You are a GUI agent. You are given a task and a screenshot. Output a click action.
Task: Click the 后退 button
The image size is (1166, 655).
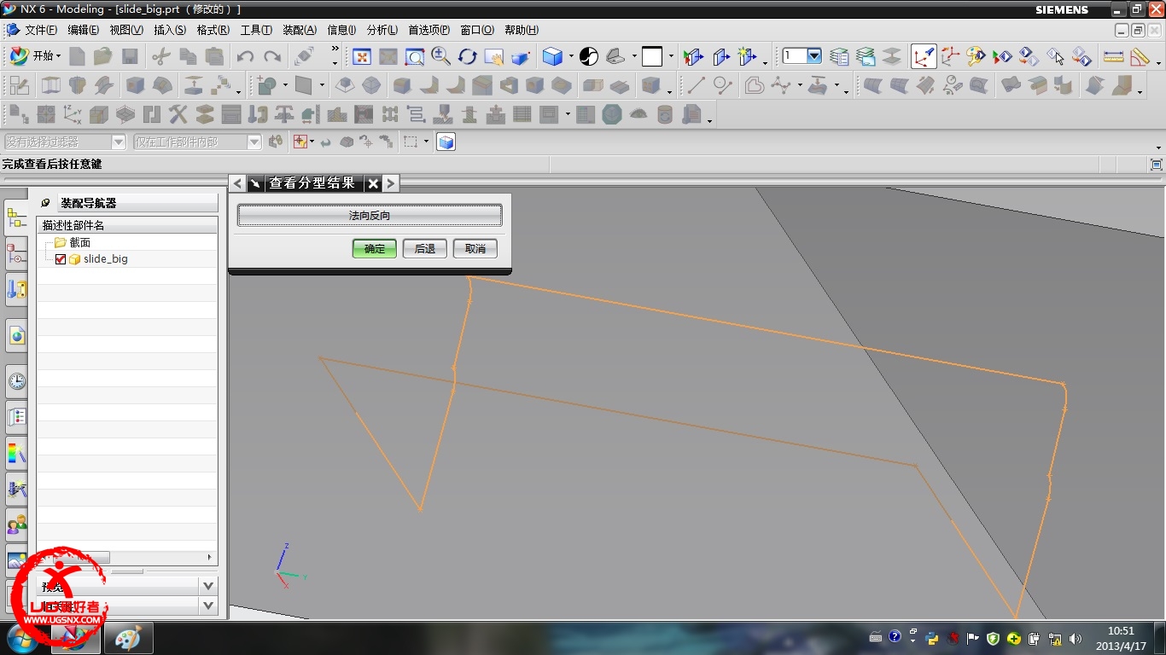(425, 248)
